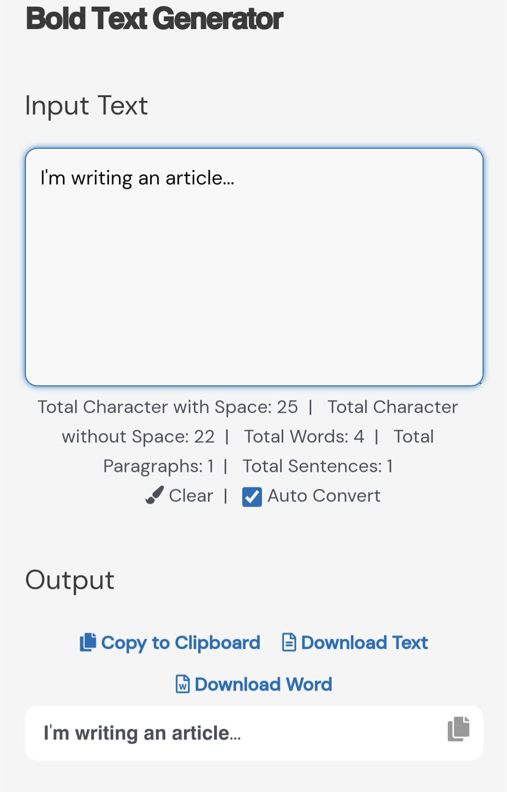Screen dimensions: 507x792
Task: Click the clipboard icon before Copy to Clipboard
Action: click(x=88, y=642)
